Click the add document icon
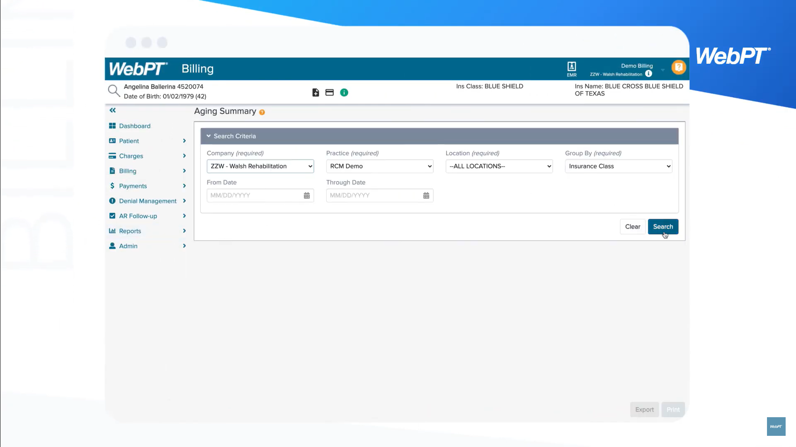 pos(315,93)
